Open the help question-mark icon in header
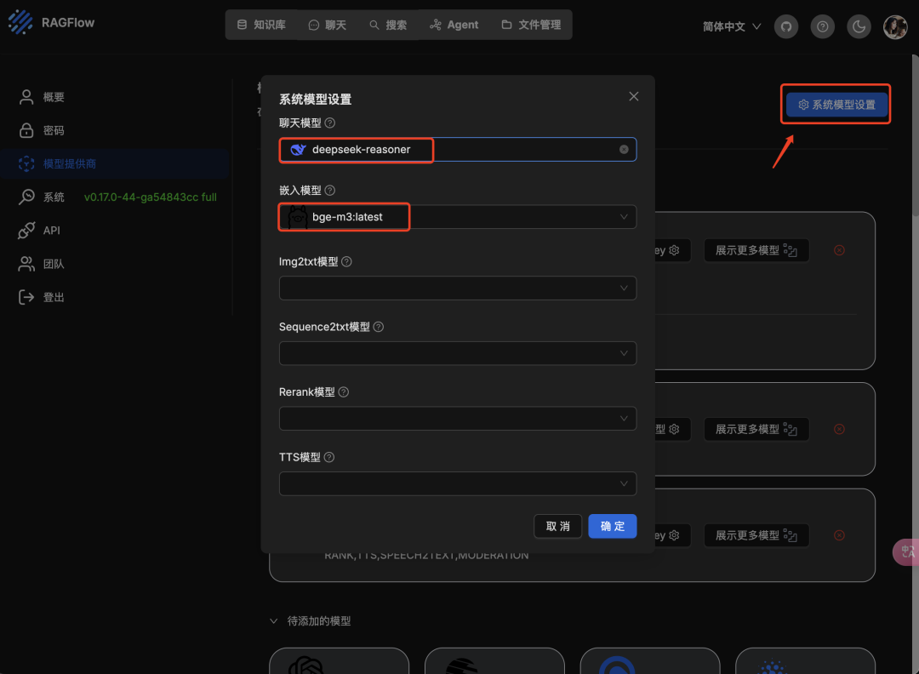919x674 pixels. coord(822,26)
